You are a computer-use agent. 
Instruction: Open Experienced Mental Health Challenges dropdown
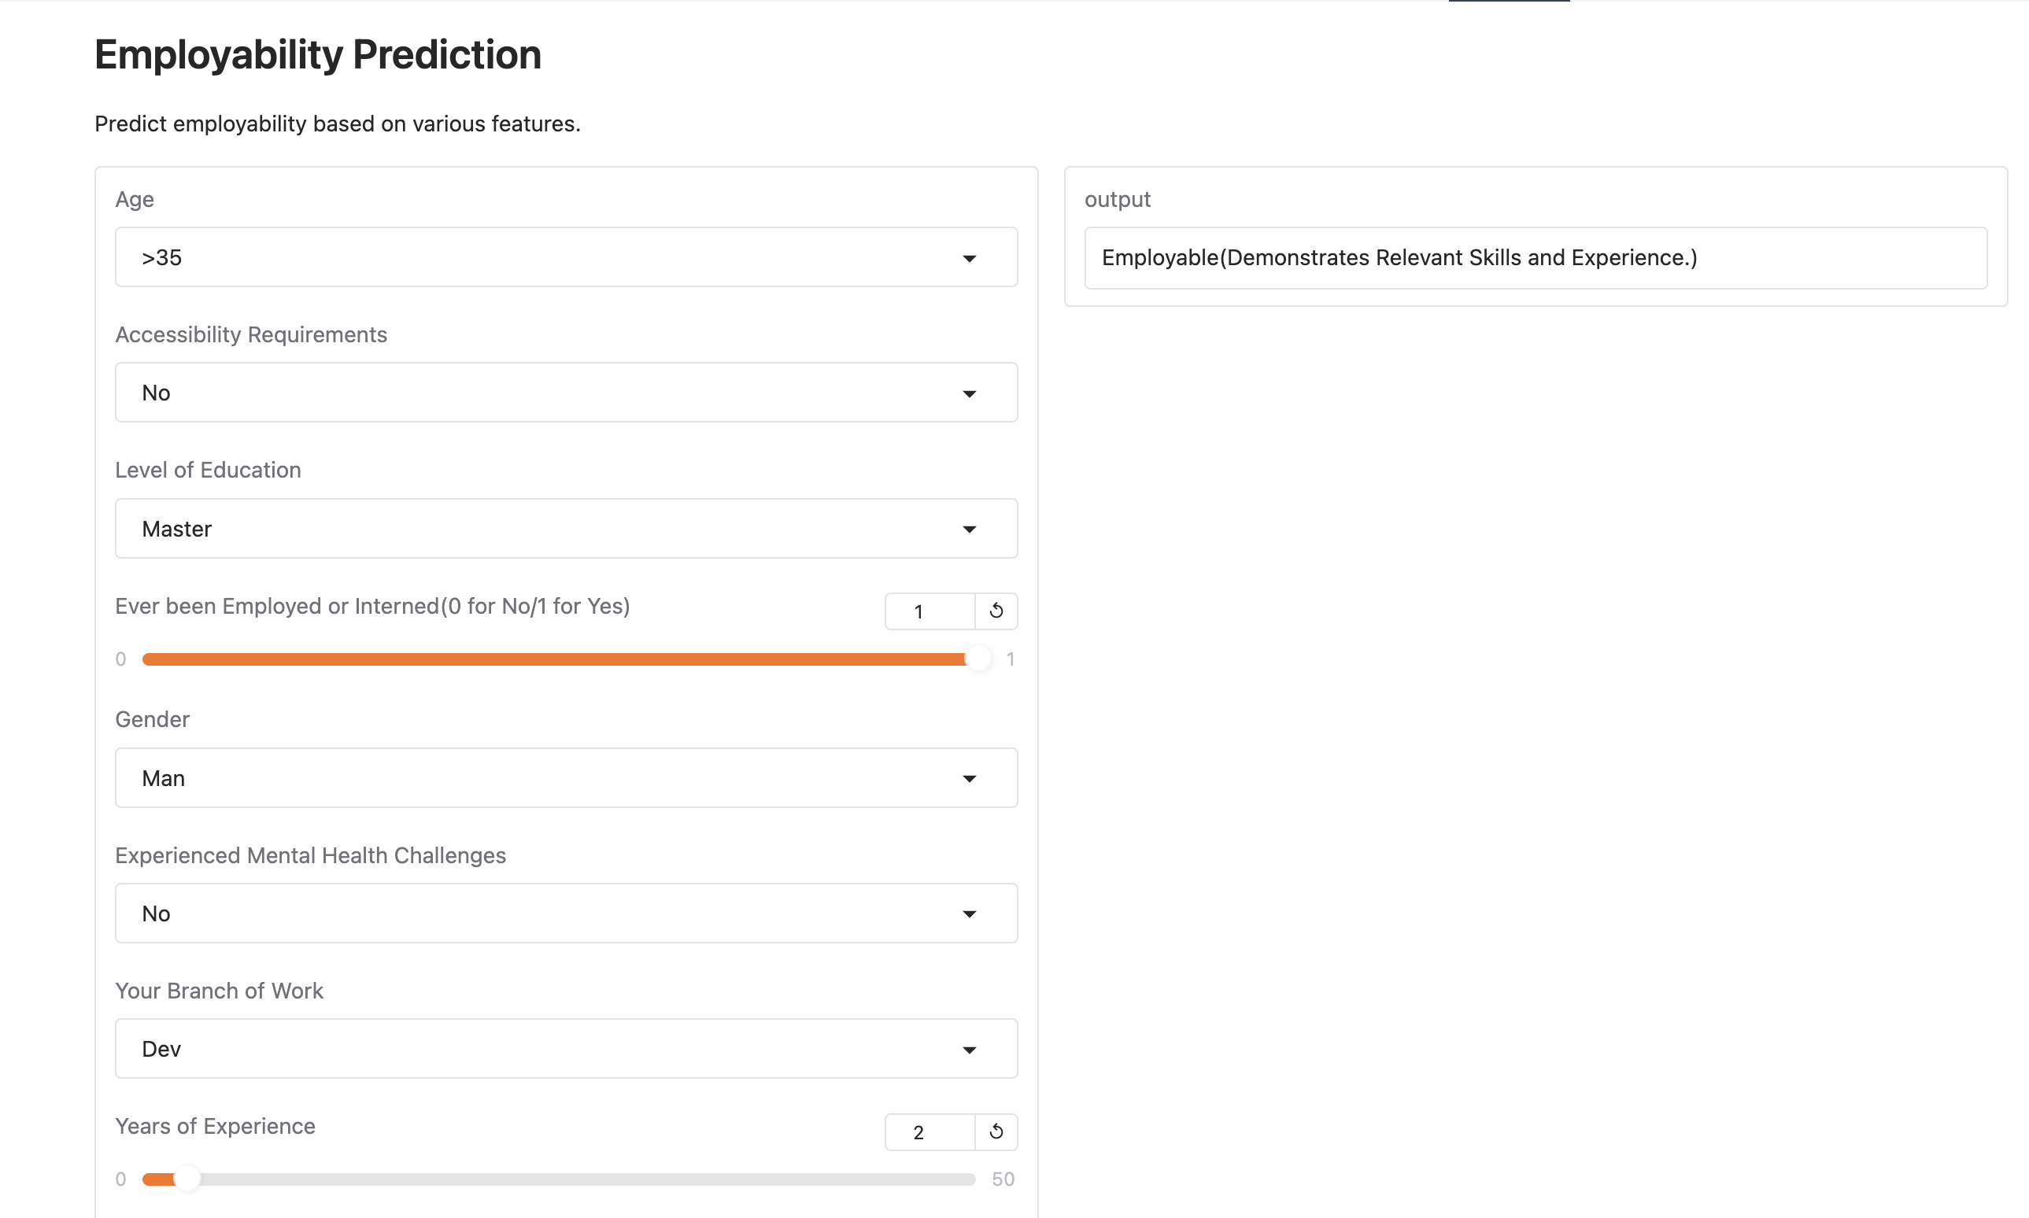[567, 913]
